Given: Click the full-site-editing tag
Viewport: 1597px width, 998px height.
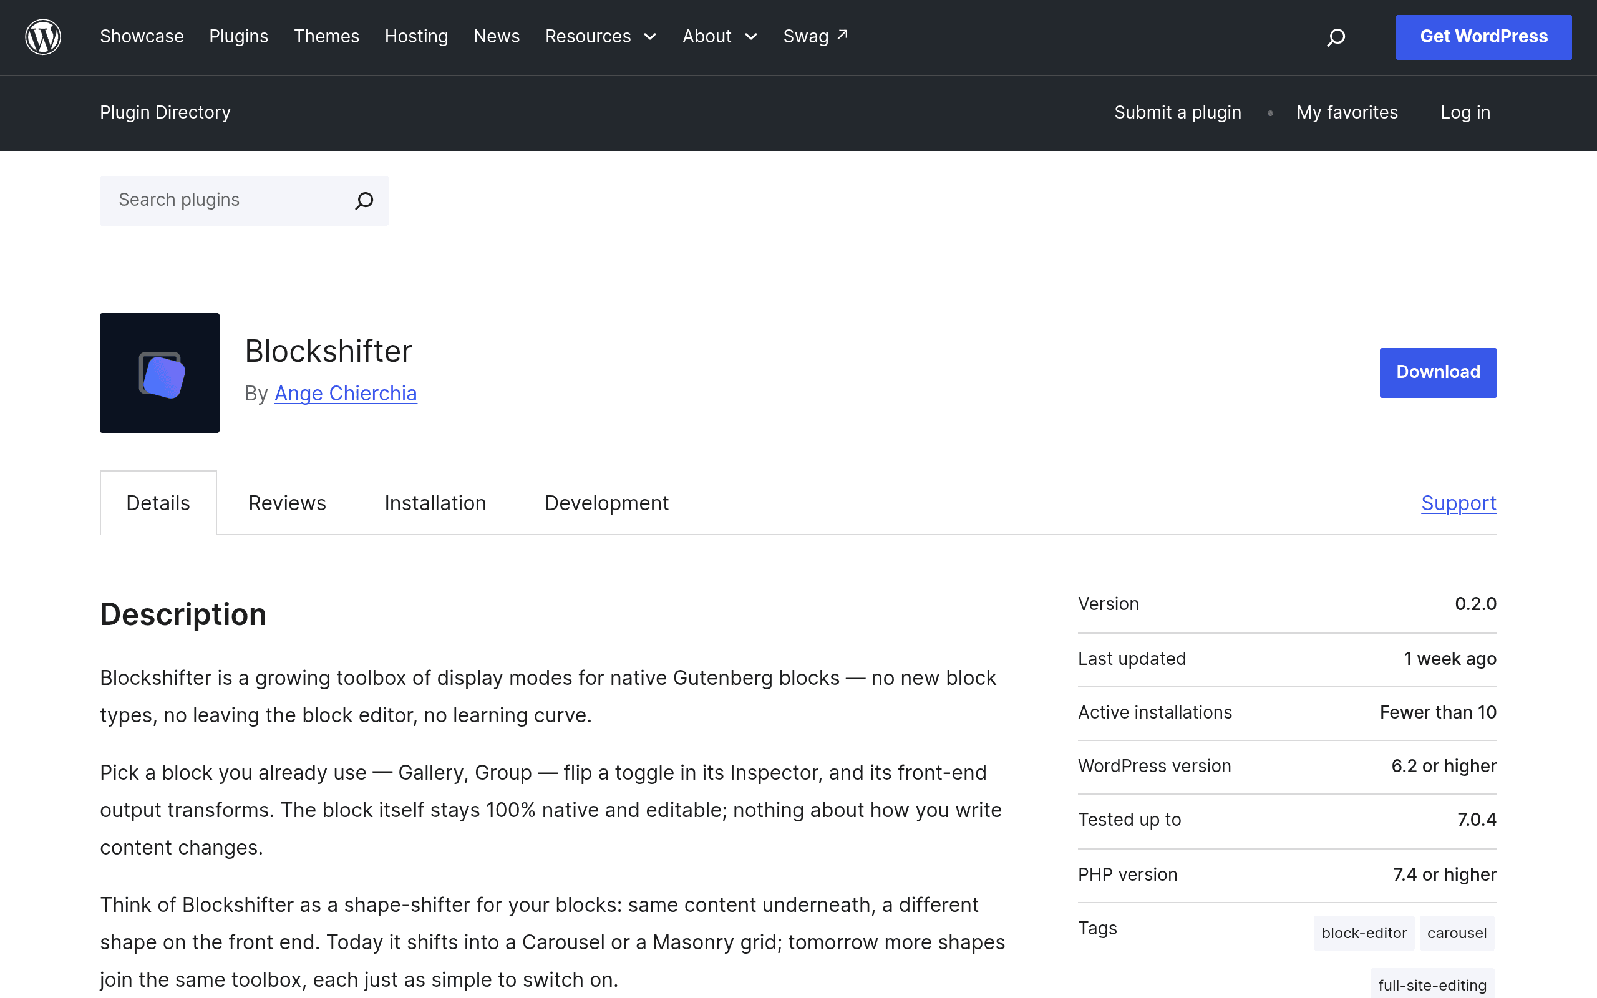Looking at the screenshot, I should (1433, 985).
